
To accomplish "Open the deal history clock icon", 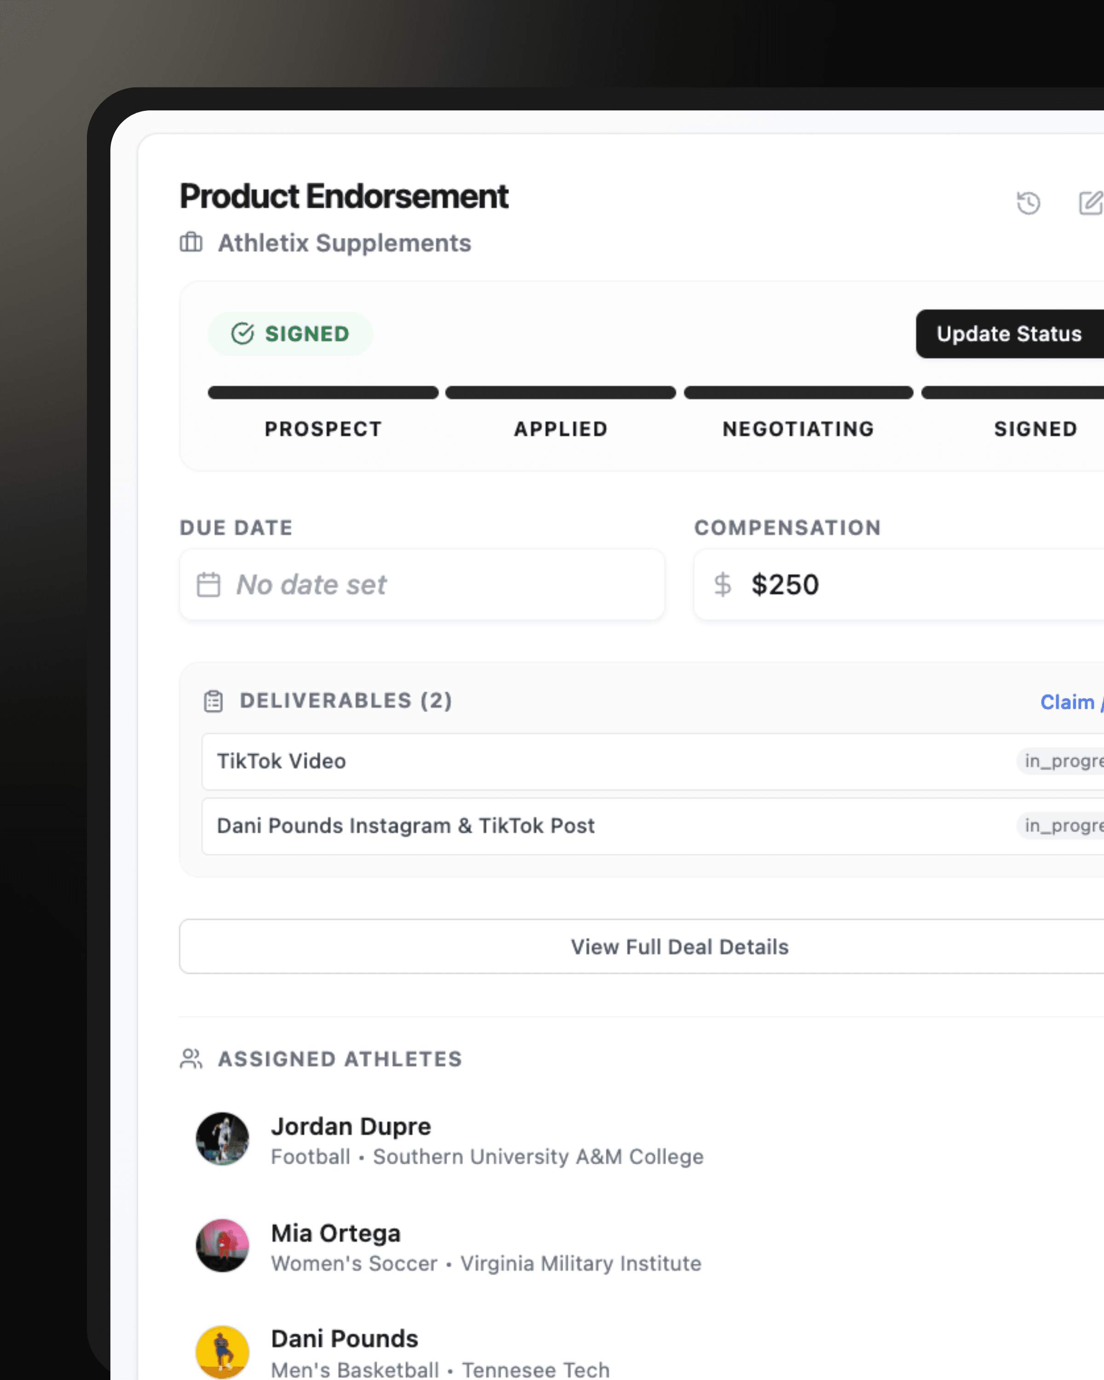I will pyautogui.click(x=1029, y=203).
